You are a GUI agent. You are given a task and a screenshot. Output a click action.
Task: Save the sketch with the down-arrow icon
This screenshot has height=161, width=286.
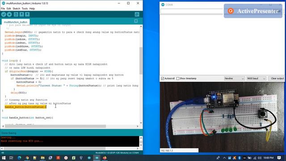pos(27,14)
